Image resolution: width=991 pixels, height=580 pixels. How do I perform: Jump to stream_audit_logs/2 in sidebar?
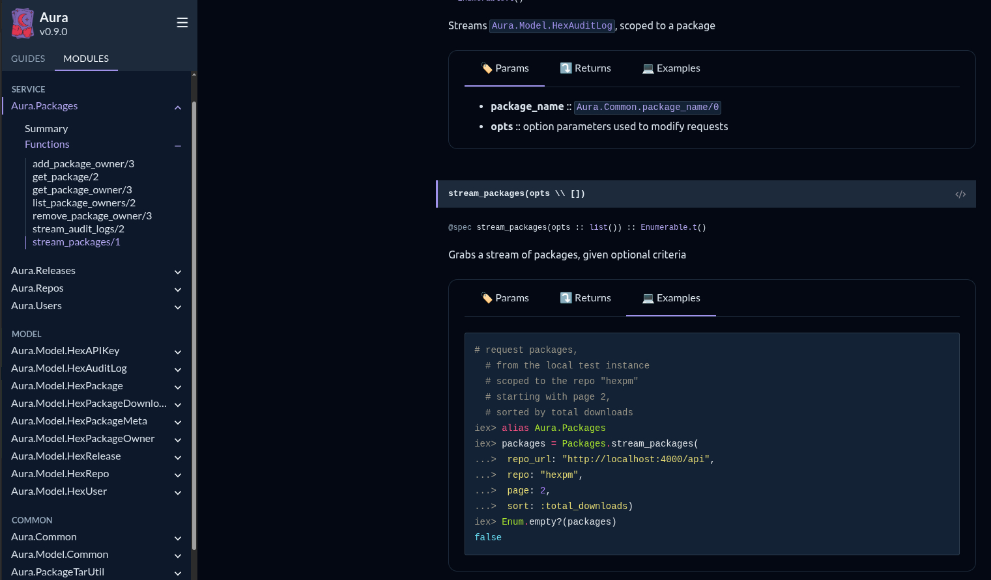point(78,229)
